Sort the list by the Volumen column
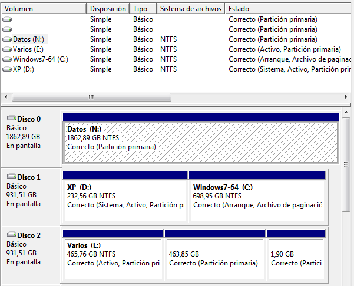Viewport: 354px width, 286px height. pyautogui.click(x=44, y=9)
